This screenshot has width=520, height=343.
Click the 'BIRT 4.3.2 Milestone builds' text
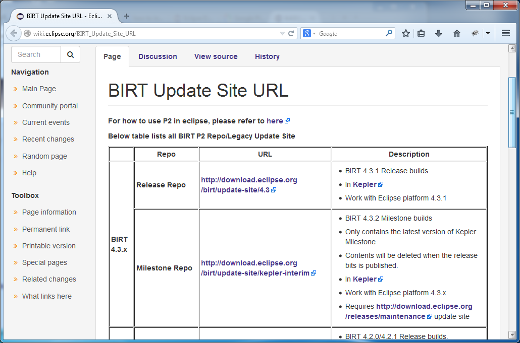point(389,218)
